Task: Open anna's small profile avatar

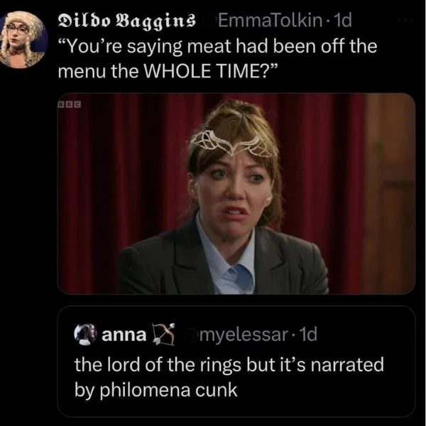Action: [85, 334]
